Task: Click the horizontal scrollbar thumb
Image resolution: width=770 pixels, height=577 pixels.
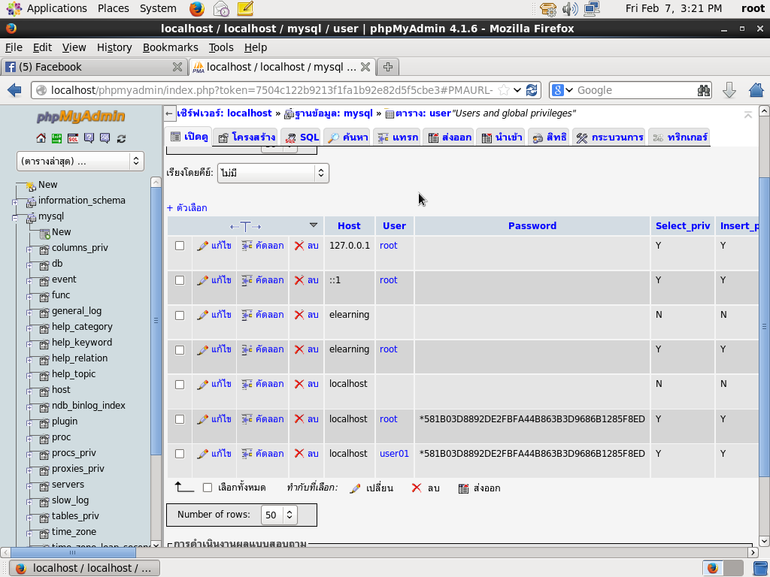Action: (73, 552)
